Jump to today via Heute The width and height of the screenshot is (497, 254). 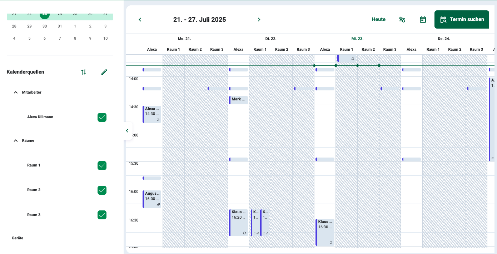pos(378,20)
